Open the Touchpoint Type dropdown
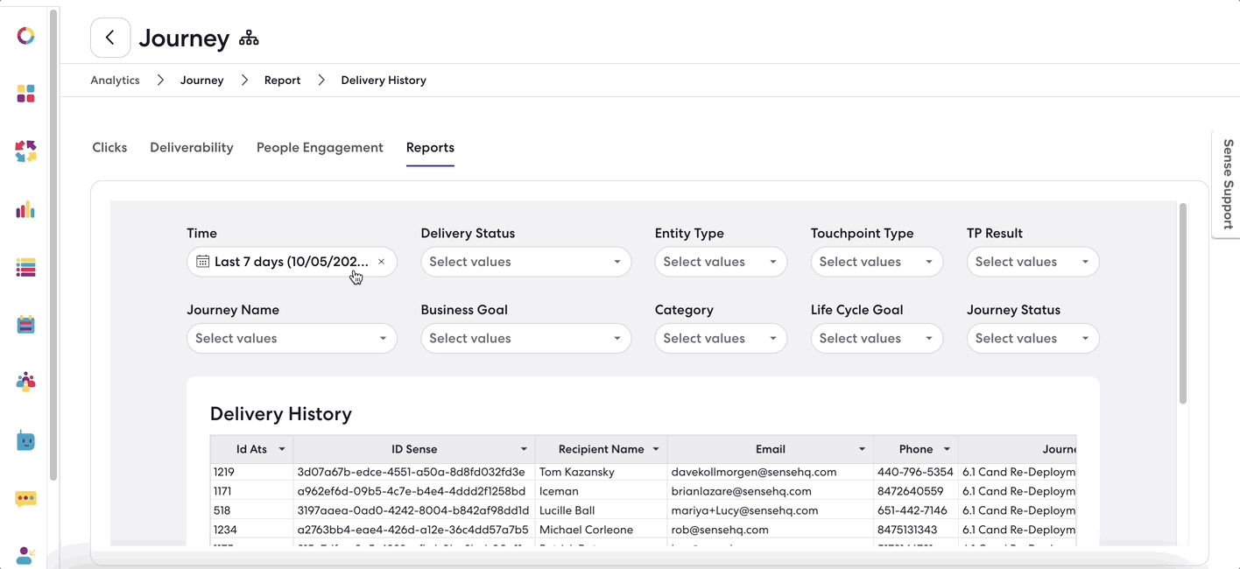The height and width of the screenshot is (569, 1240). pyautogui.click(x=877, y=262)
